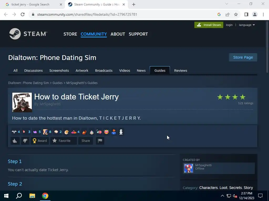This screenshot has width=269, height=201.
Task: Switch to the Videos tab
Action: [125, 70]
